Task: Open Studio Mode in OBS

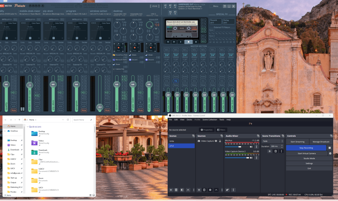Action: [x=309, y=158]
